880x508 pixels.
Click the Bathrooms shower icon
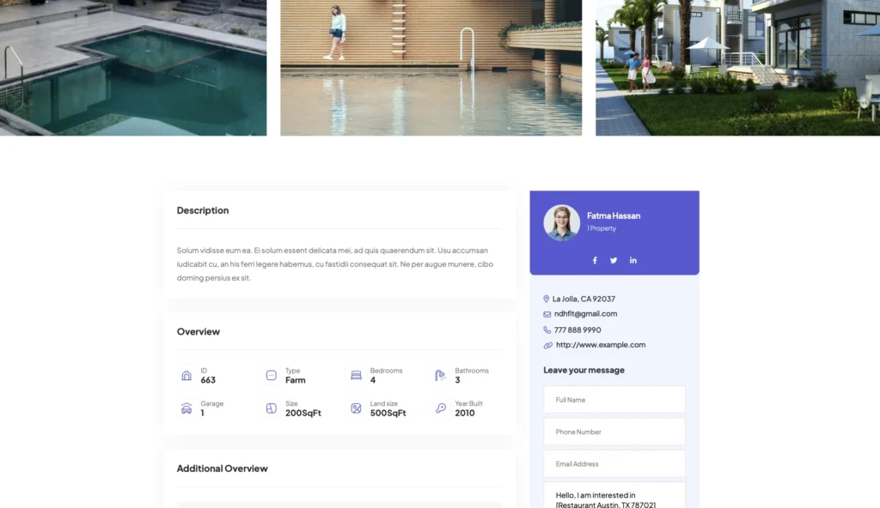[440, 375]
